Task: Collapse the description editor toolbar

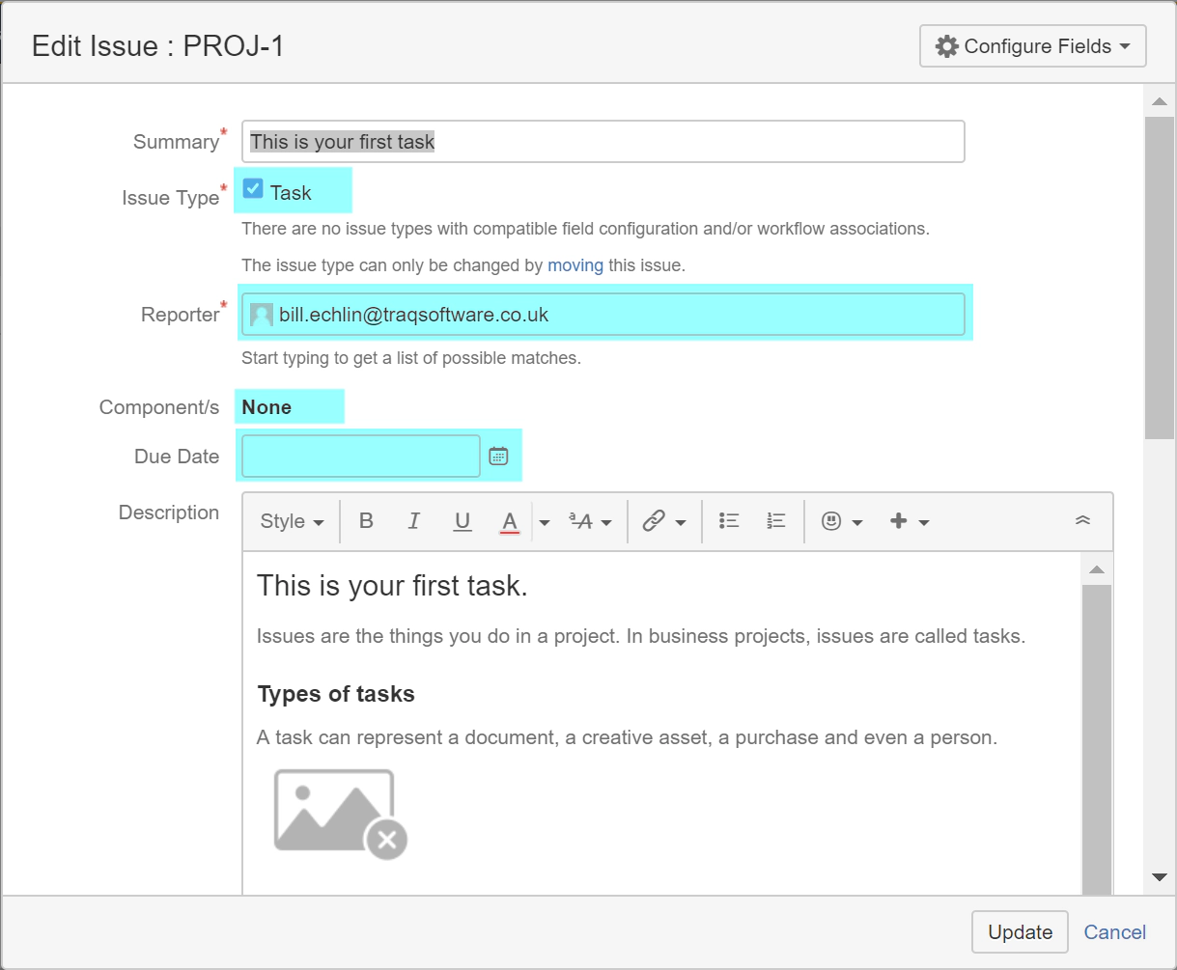Action: pos(1081,518)
